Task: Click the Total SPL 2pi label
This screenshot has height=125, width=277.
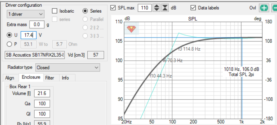Action: (241, 74)
